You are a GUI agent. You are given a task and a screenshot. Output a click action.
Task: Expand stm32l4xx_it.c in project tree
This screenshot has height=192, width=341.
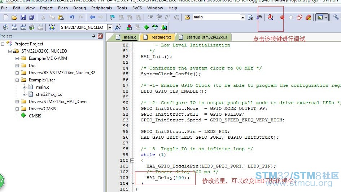point(25,94)
